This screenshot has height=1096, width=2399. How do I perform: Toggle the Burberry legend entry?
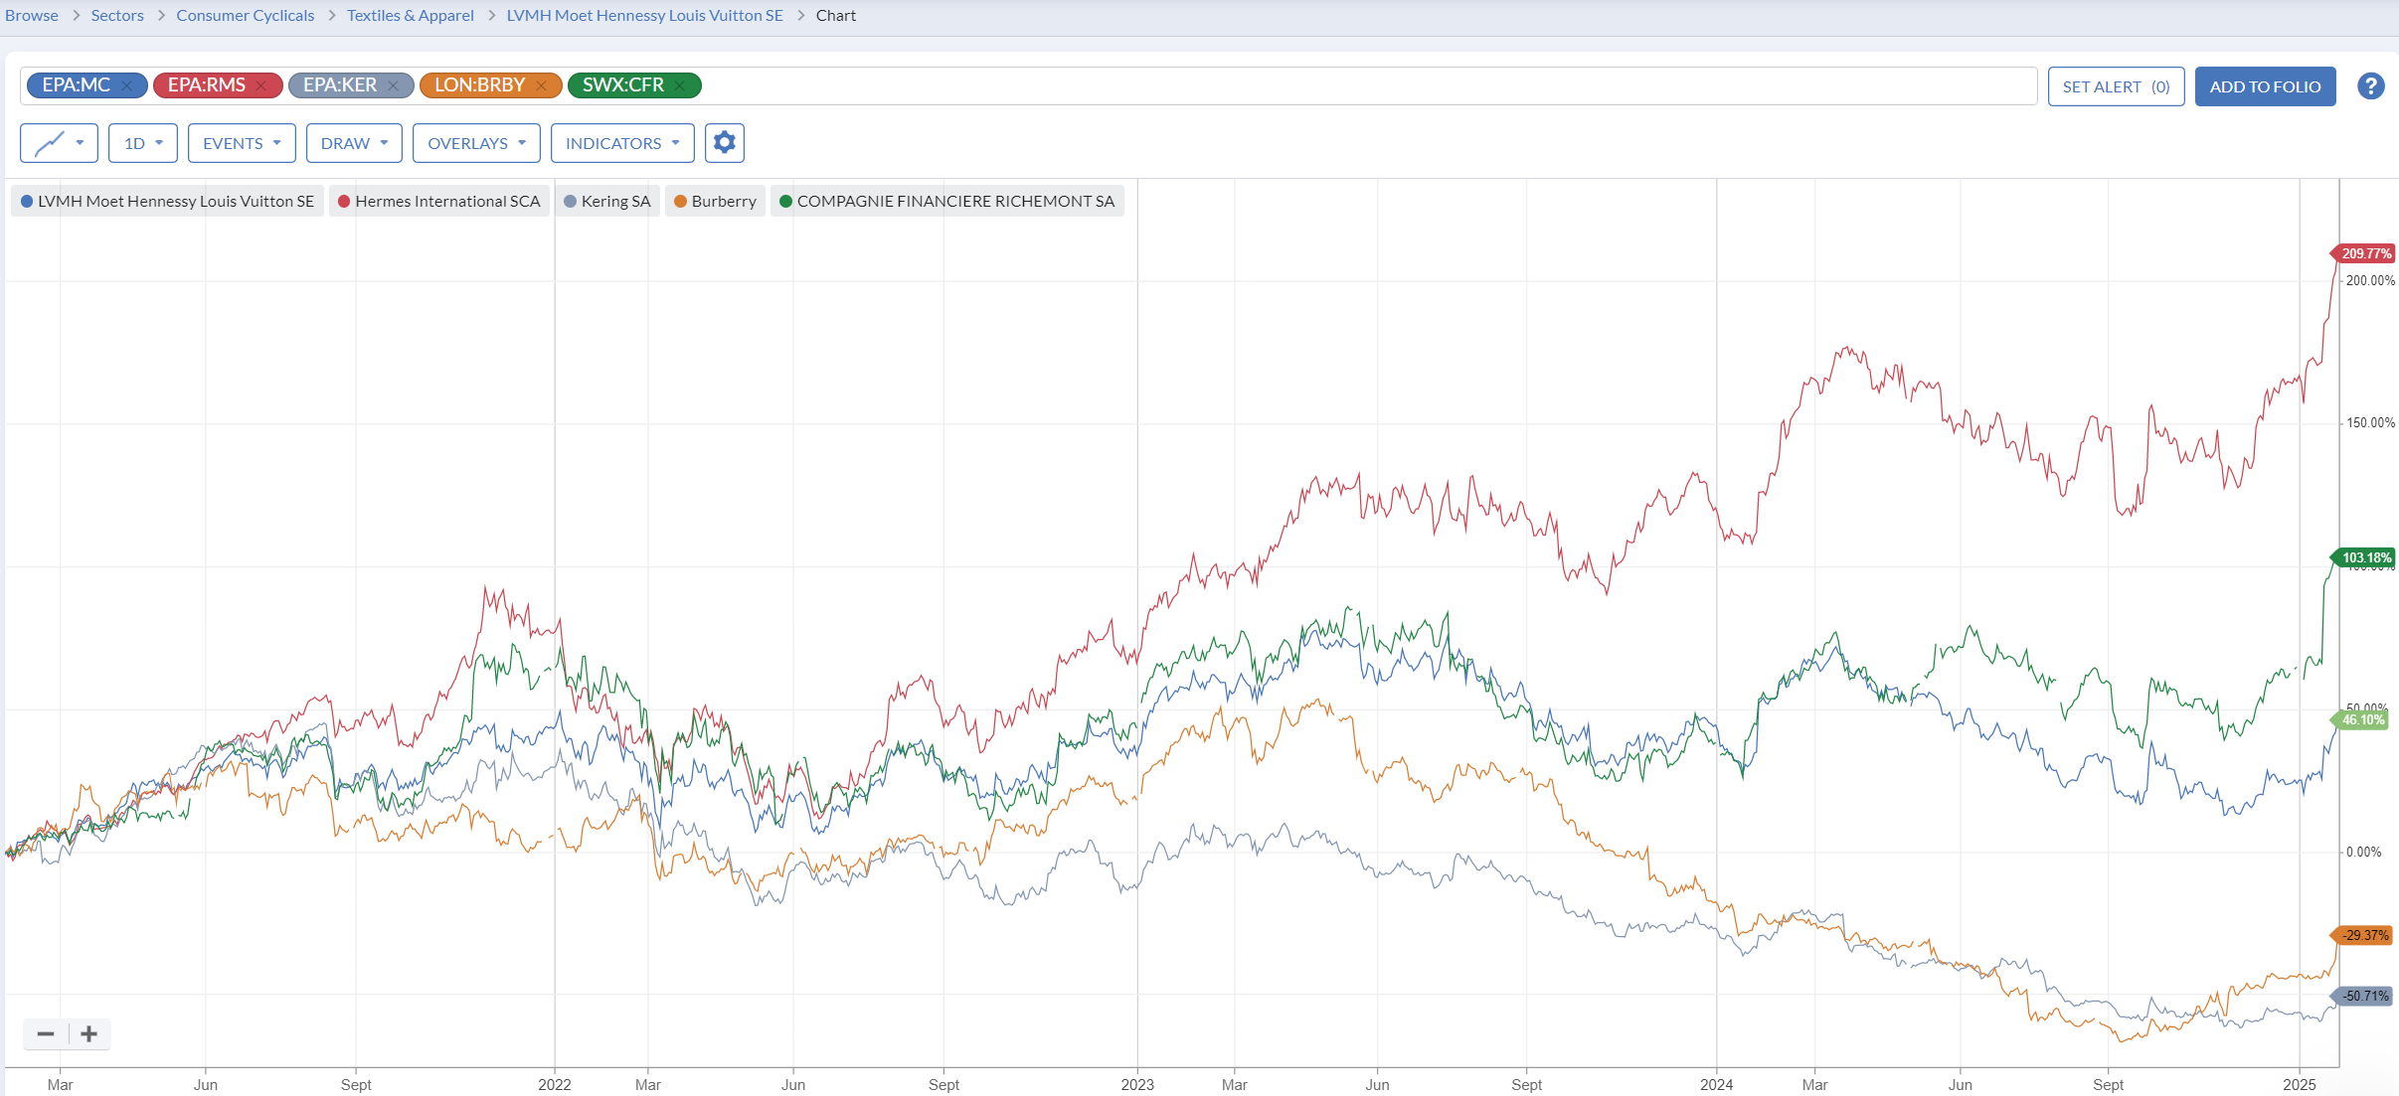715,201
